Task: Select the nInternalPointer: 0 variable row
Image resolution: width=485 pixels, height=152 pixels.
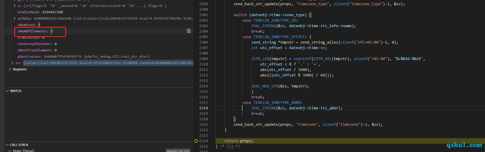Action: (99, 44)
